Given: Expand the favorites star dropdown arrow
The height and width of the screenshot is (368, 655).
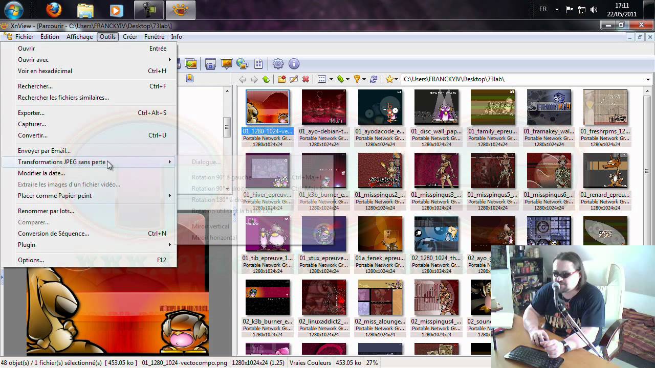Looking at the screenshot, I should click(397, 79).
